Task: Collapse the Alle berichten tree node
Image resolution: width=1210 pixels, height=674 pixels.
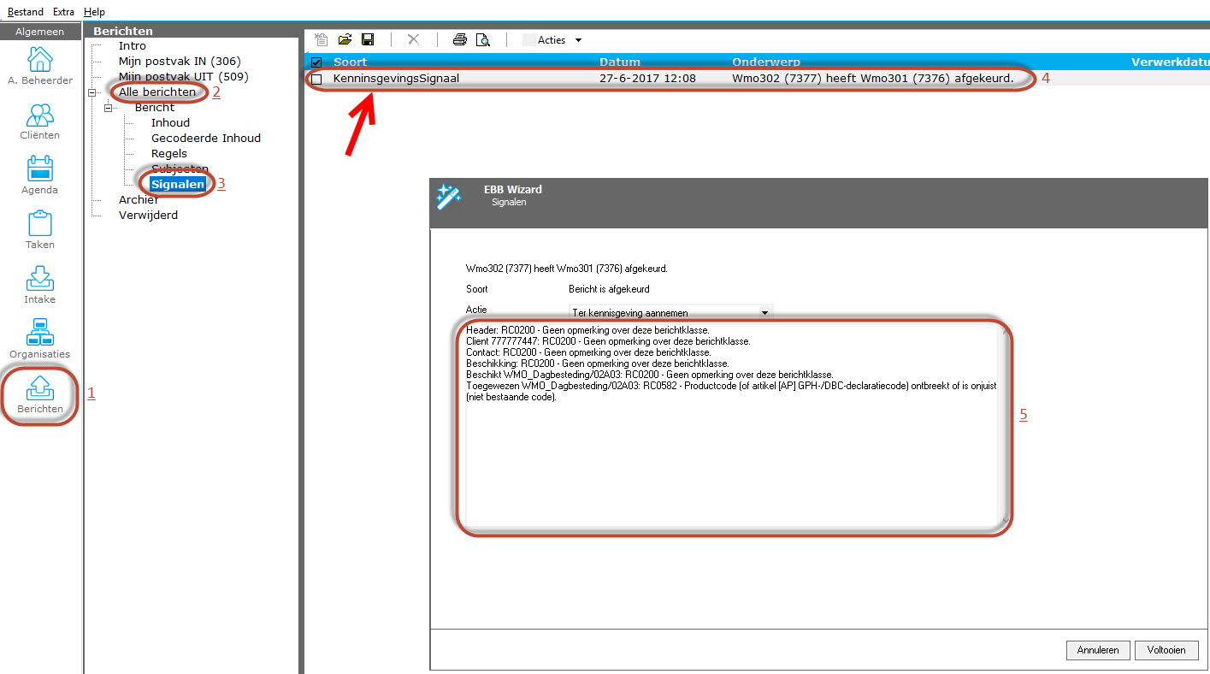Action: pyautogui.click(x=91, y=92)
